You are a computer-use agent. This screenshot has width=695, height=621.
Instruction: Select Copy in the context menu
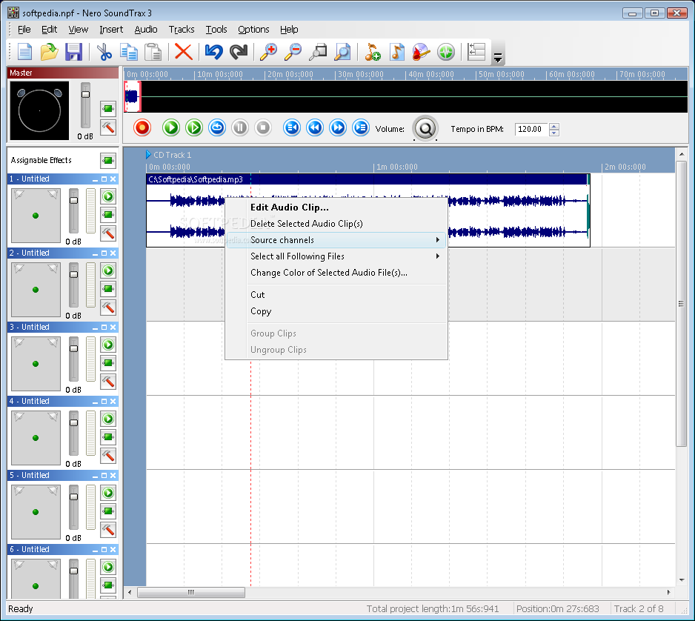(x=336, y=311)
